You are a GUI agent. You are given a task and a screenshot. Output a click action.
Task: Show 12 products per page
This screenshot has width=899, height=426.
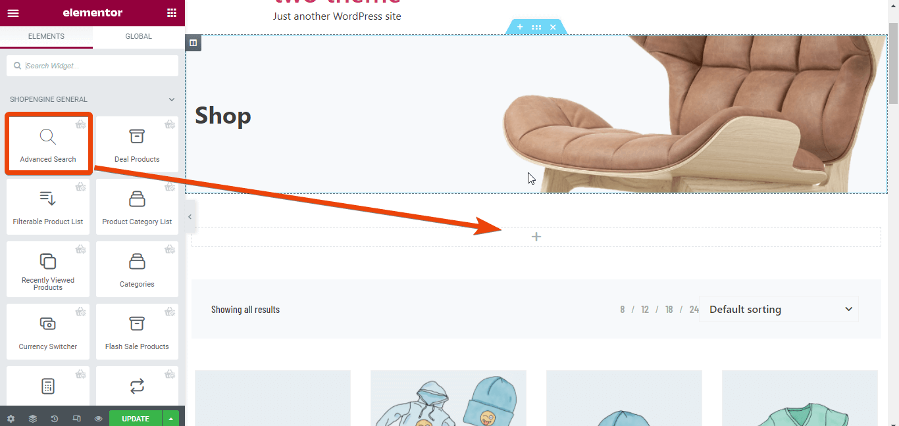coord(645,310)
